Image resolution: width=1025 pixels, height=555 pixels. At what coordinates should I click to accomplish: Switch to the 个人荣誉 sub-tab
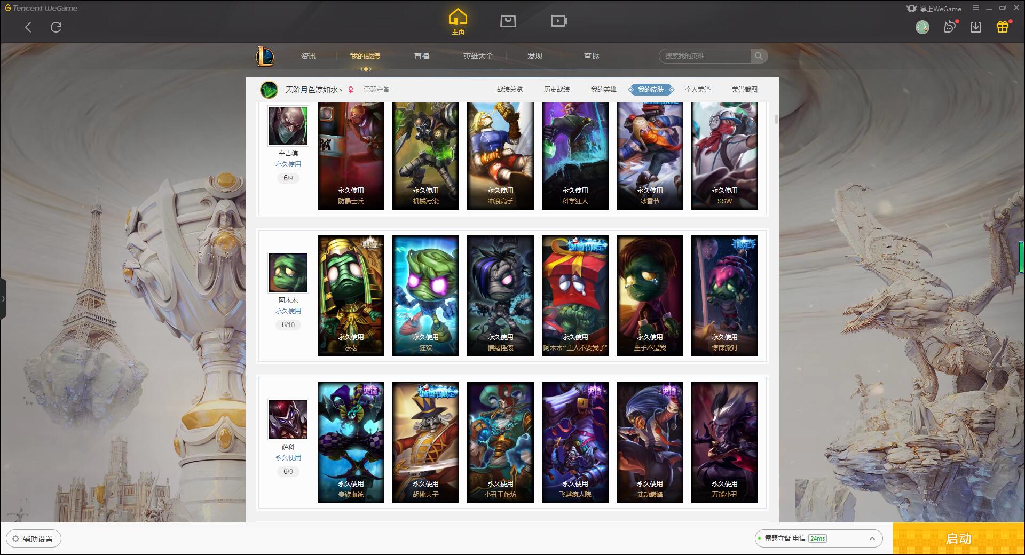point(698,90)
